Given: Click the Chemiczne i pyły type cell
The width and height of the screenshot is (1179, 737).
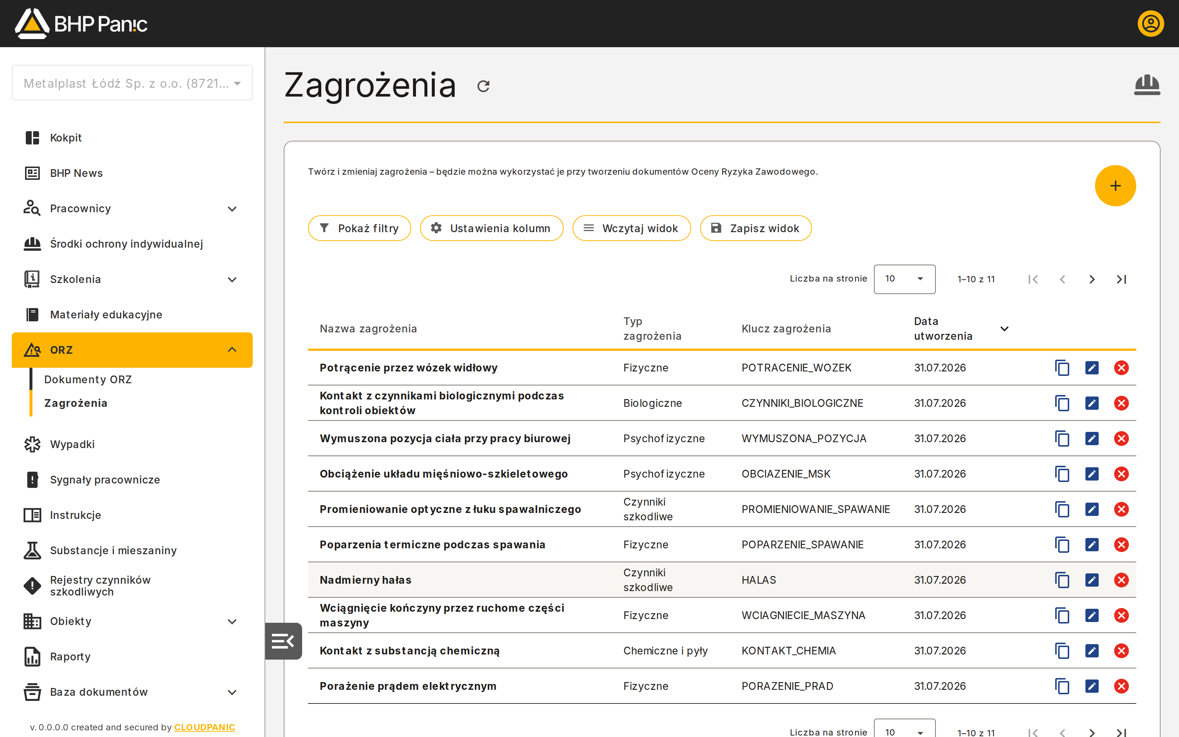Looking at the screenshot, I should click(665, 651).
